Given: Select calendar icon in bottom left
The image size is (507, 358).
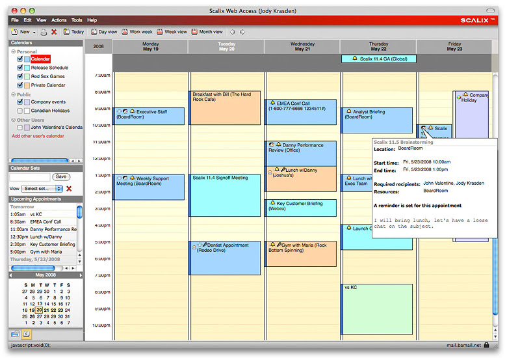Looking at the screenshot, I should pyautogui.click(x=27, y=334).
